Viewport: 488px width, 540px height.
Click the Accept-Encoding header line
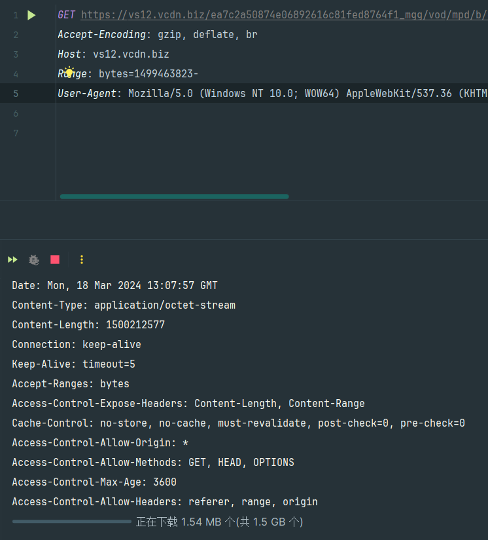(x=157, y=35)
